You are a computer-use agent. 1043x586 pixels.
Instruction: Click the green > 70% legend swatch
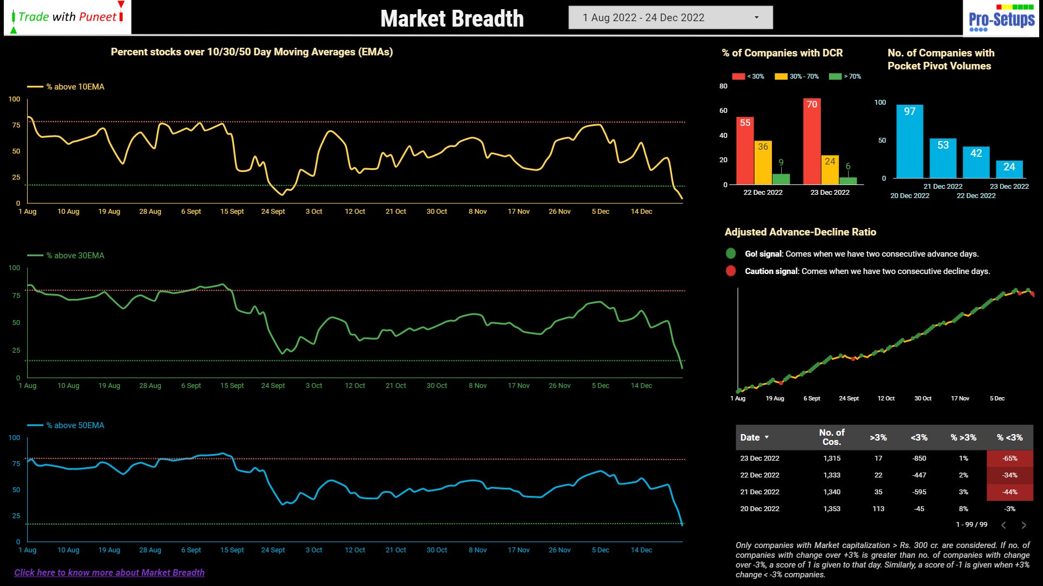coord(835,77)
